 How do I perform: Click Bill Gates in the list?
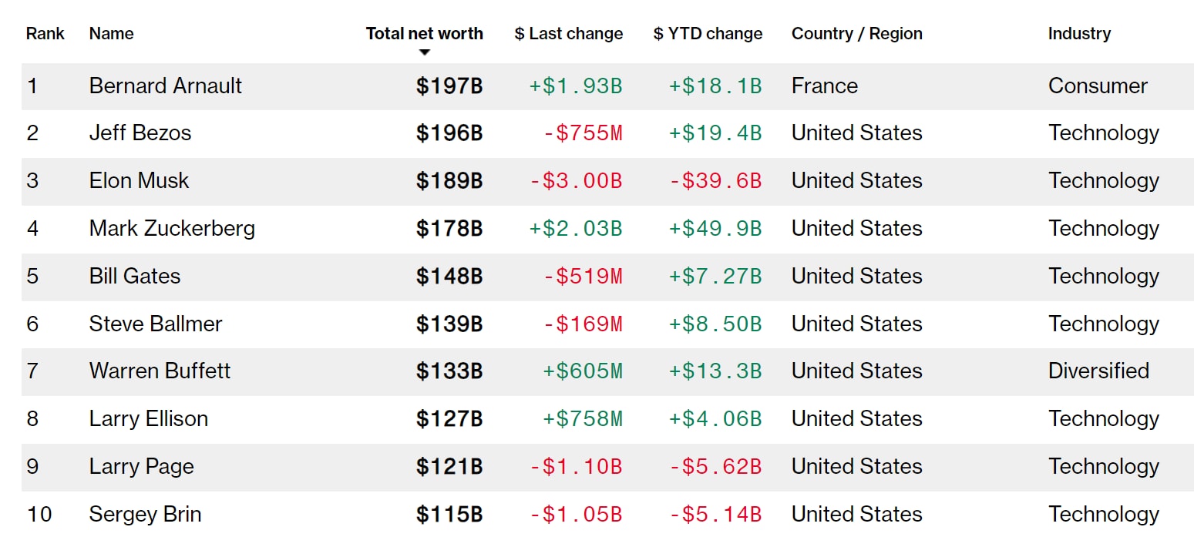[x=134, y=277]
